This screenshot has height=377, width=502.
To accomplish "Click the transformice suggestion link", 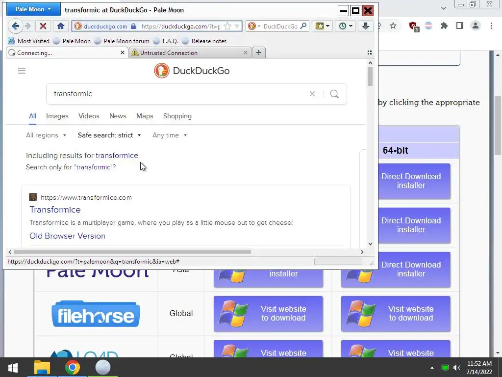I will tap(117, 156).
